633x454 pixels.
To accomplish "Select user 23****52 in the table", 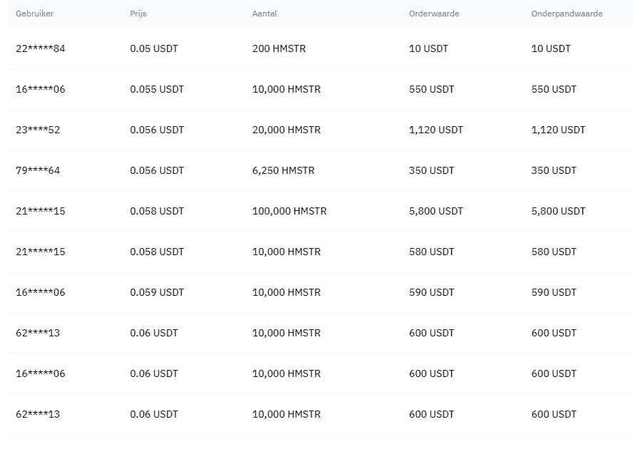I will point(38,130).
